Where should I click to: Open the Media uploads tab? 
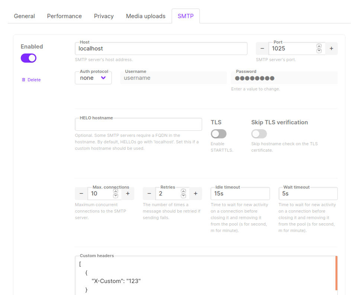(x=146, y=16)
